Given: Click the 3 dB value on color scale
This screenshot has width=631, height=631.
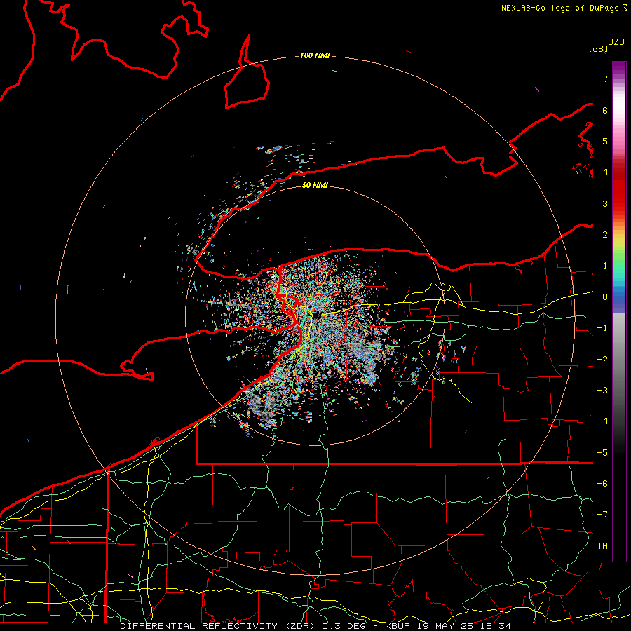Looking at the screenshot, I should [605, 203].
